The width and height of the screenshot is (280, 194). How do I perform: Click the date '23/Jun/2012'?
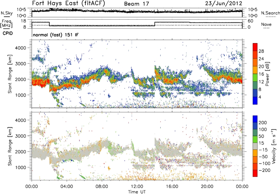pyautogui.click(x=224, y=4)
